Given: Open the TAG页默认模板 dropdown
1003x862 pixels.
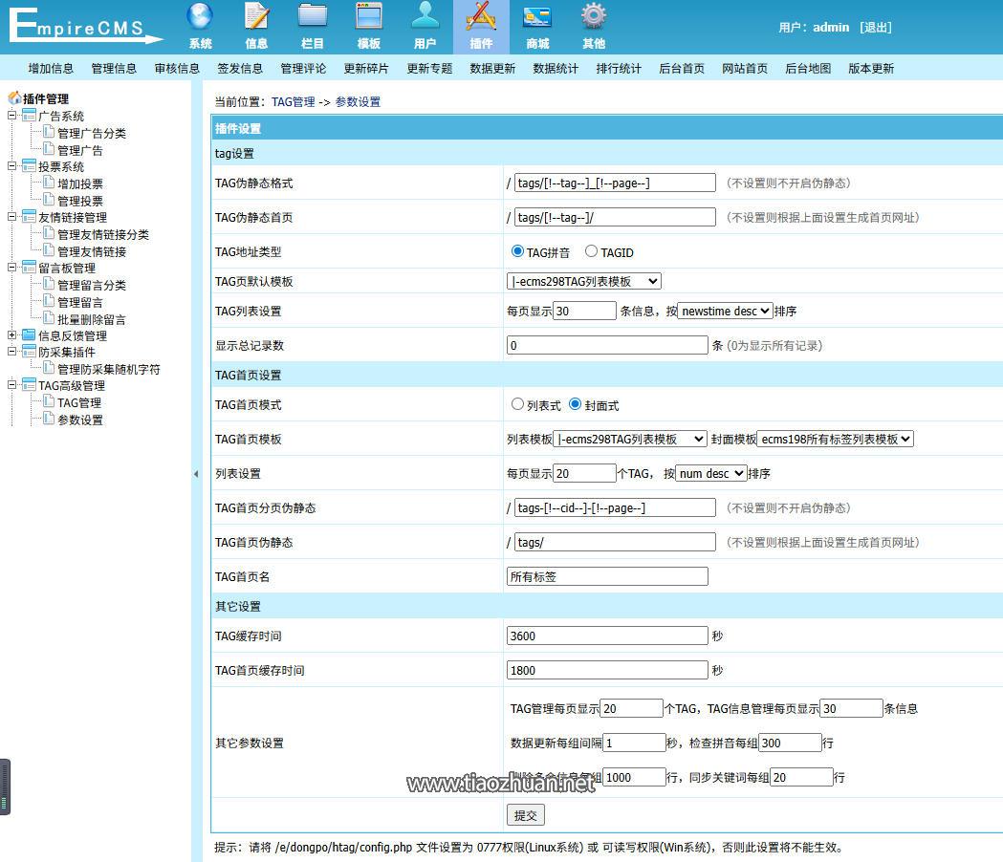Looking at the screenshot, I should [584, 281].
